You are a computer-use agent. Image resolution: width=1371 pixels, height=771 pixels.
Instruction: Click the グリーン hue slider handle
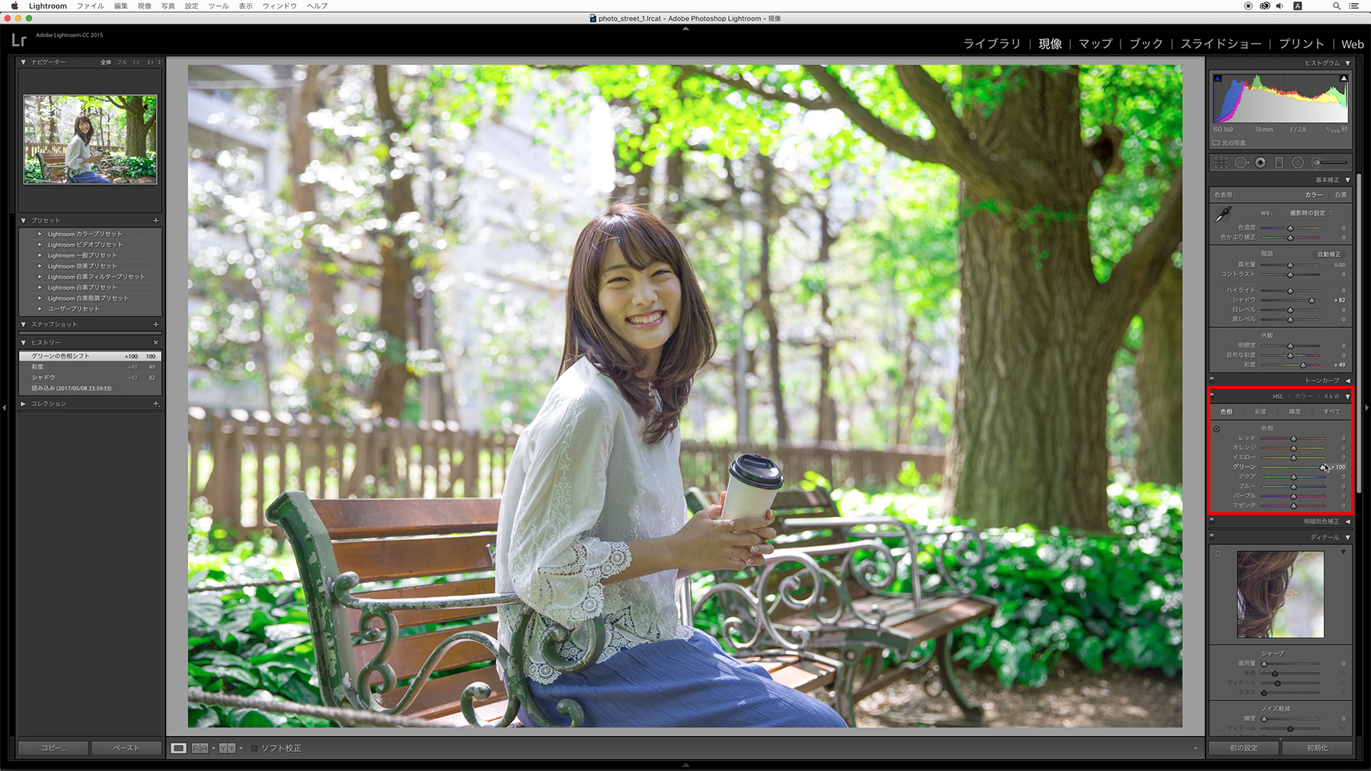1323,467
